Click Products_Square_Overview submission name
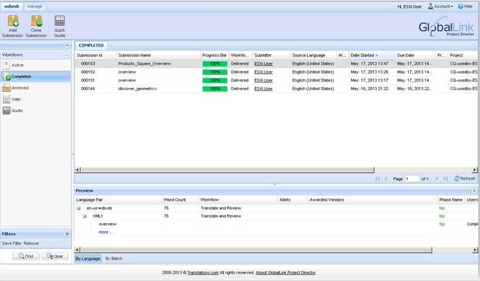Viewport: 480px width, 281px height. pyautogui.click(x=144, y=64)
